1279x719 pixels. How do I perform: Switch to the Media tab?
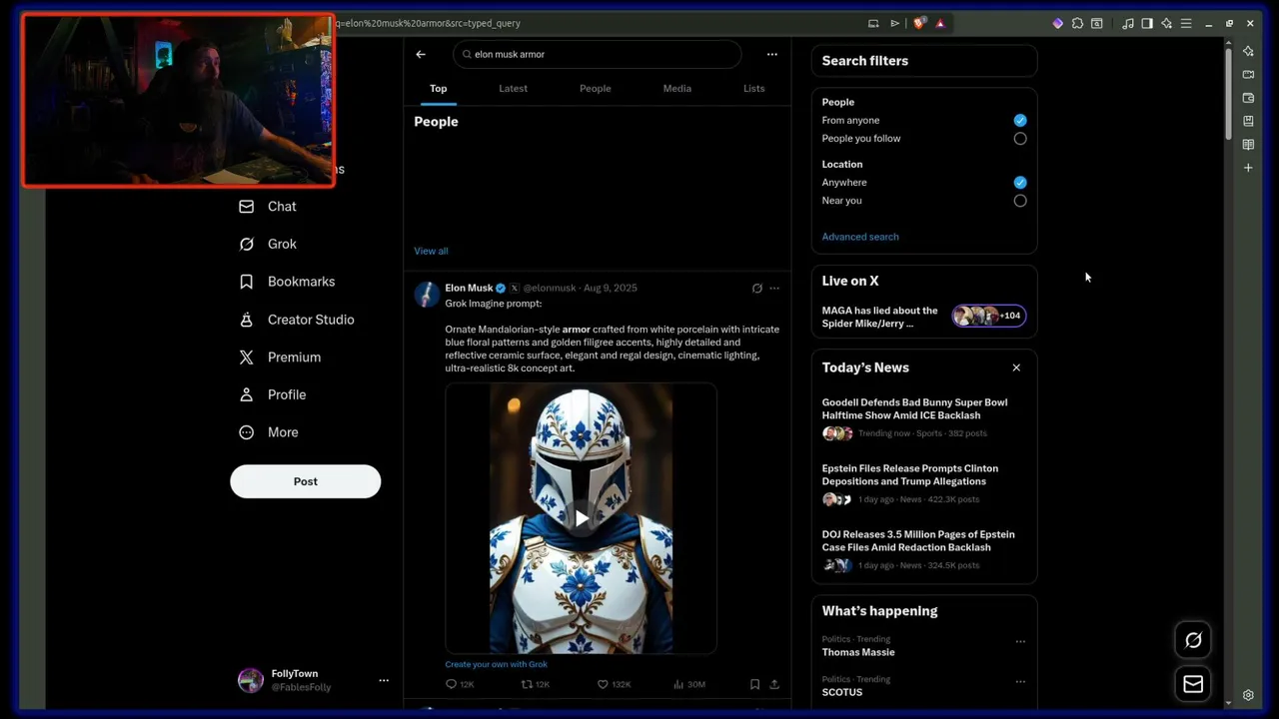coord(677,88)
